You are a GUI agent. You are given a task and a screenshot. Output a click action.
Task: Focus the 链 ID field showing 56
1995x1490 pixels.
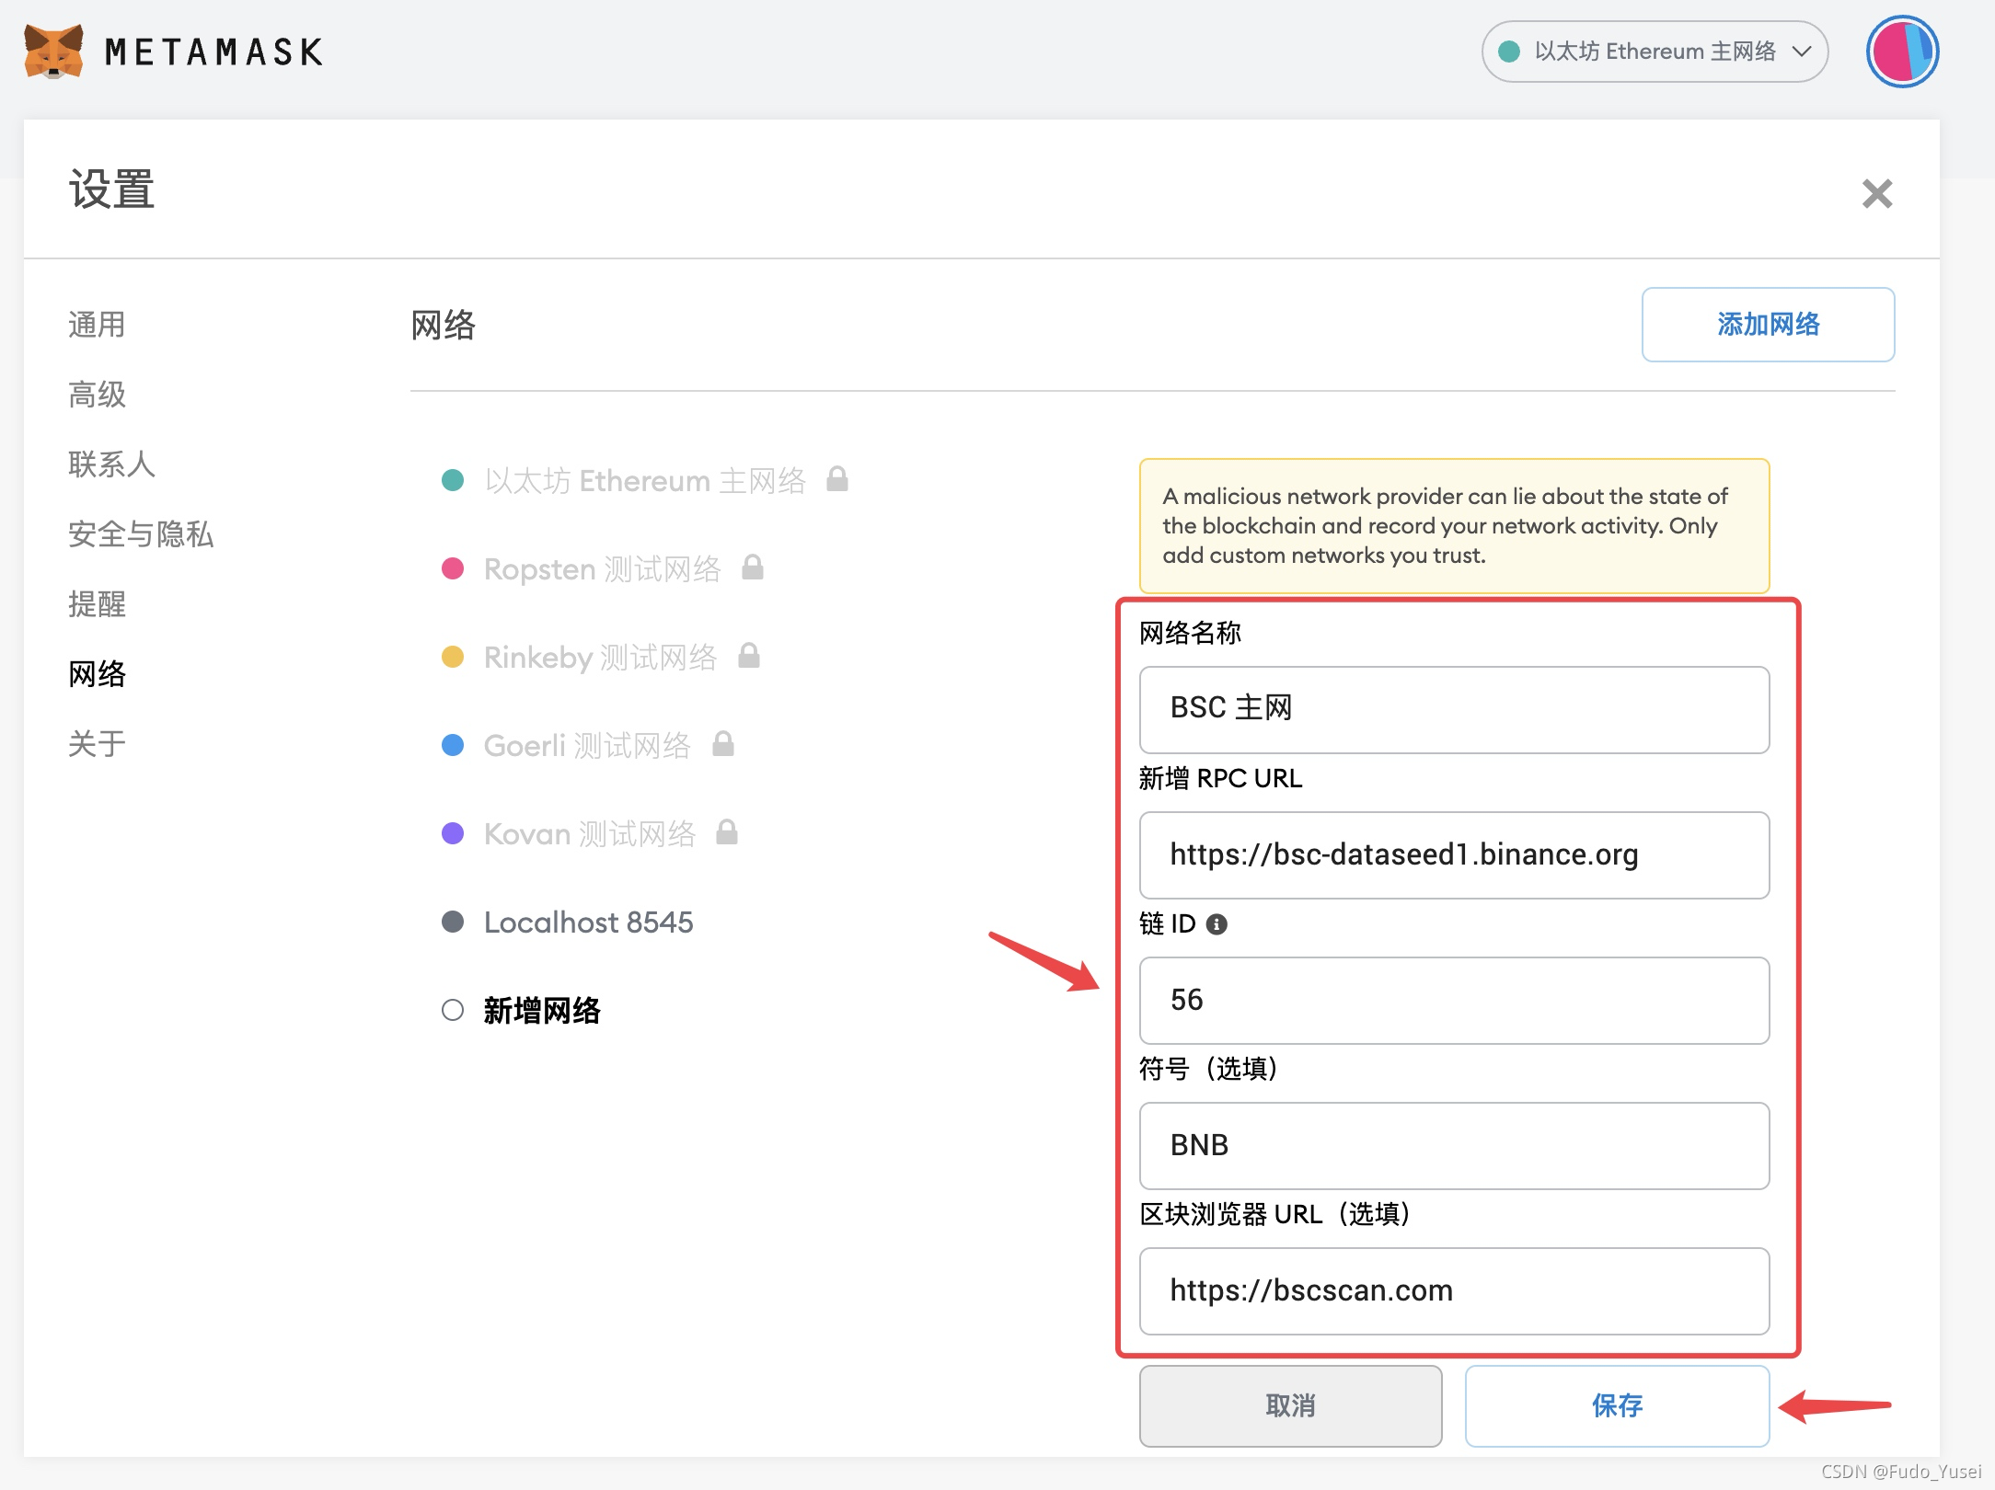[x=1454, y=1000]
